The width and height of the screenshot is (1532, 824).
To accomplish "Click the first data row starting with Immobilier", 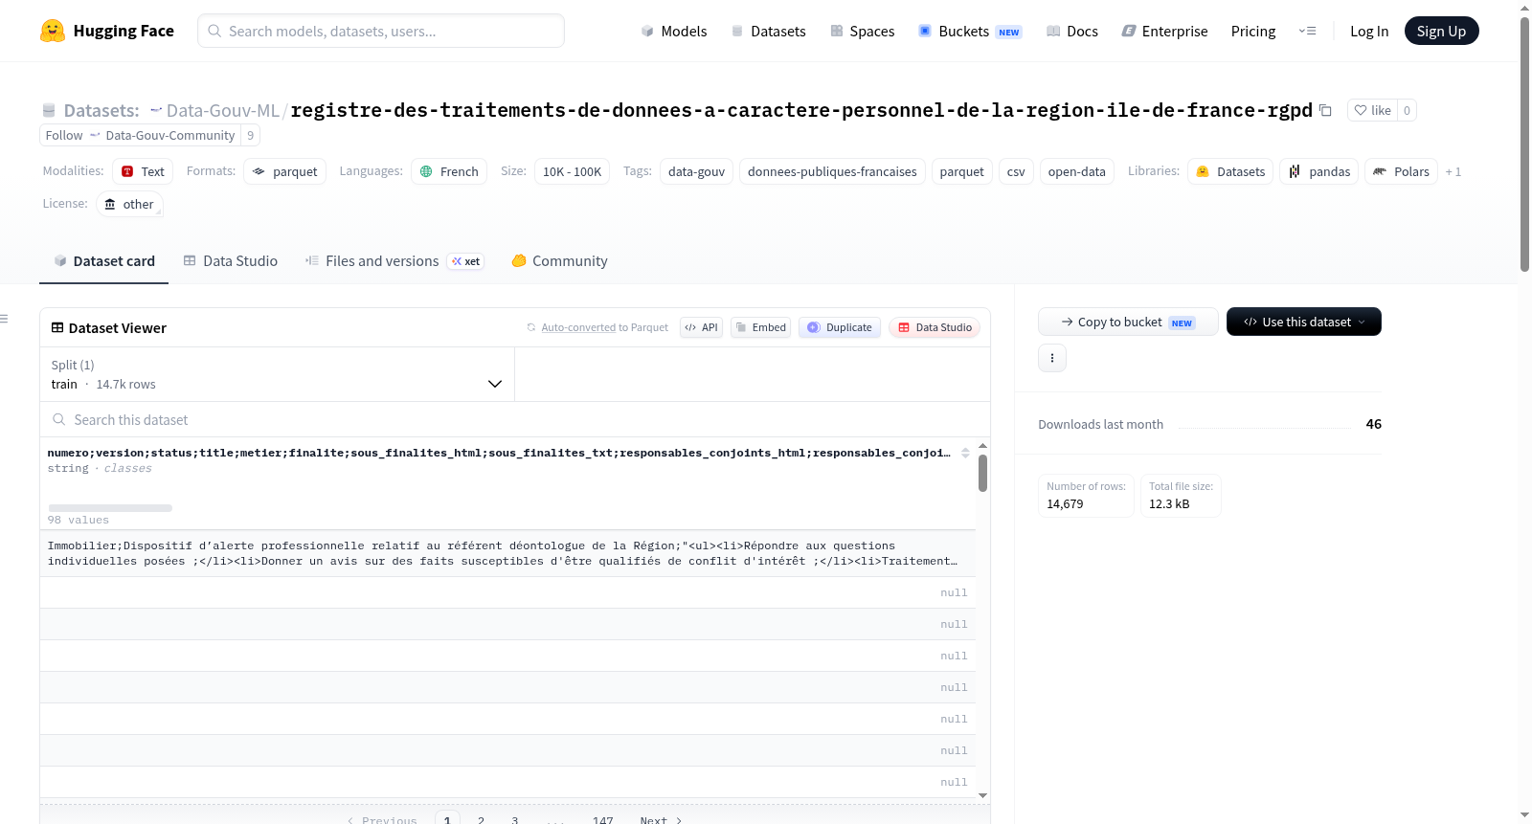I will (507, 553).
